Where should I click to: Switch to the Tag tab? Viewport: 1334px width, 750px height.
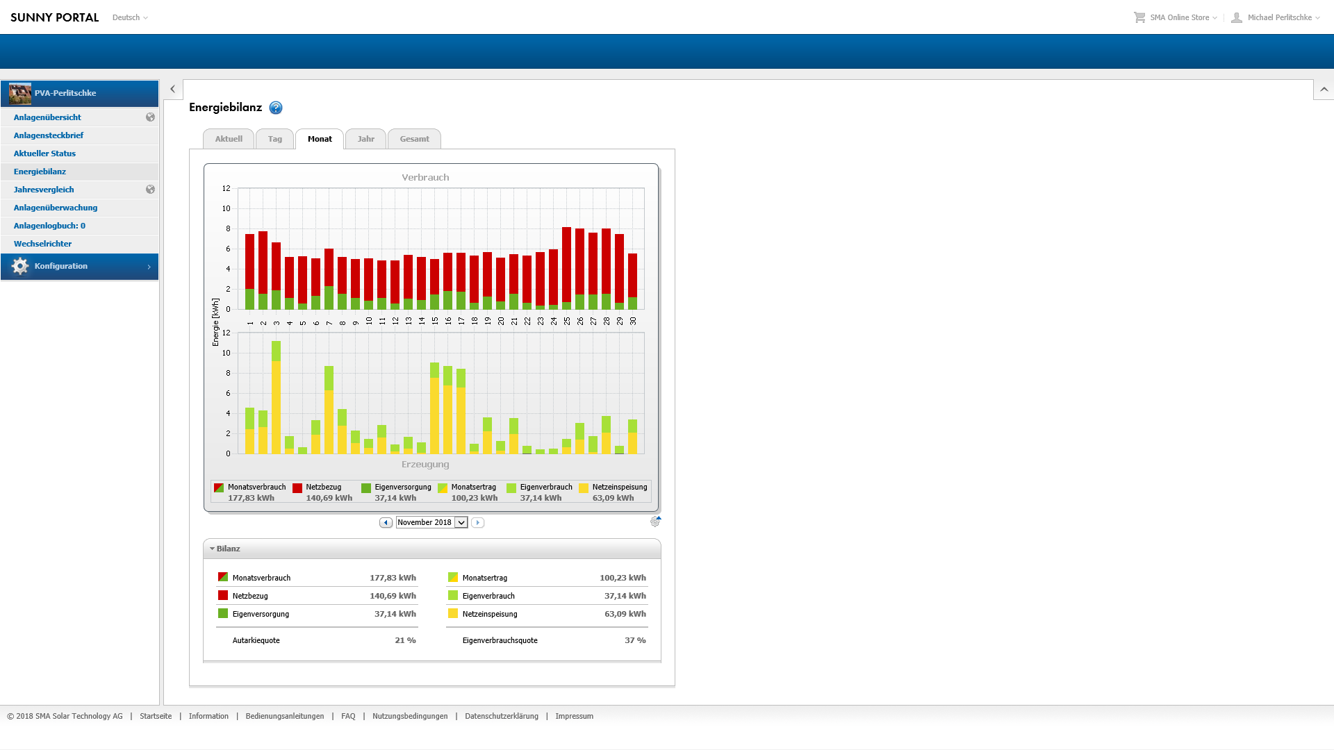pyautogui.click(x=275, y=139)
